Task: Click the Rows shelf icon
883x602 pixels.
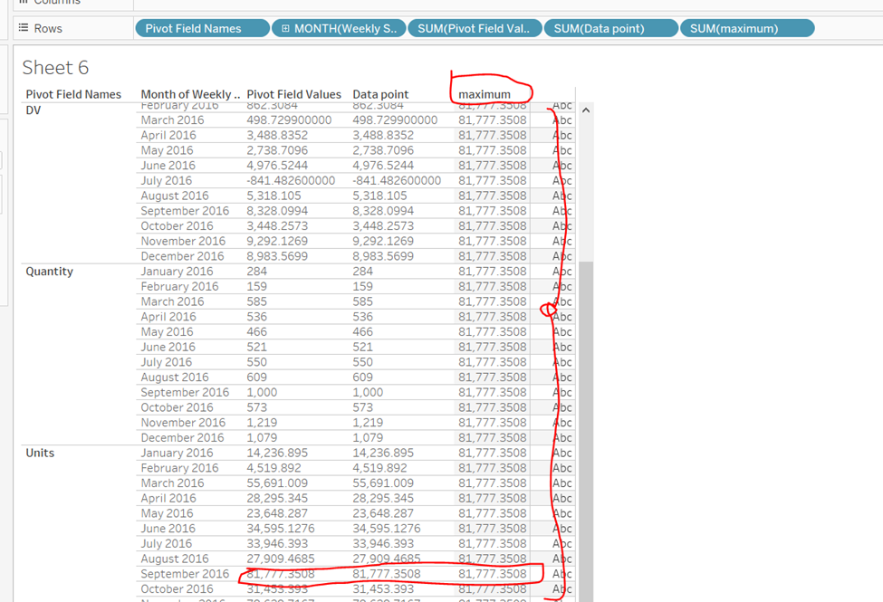Action: pos(24,28)
